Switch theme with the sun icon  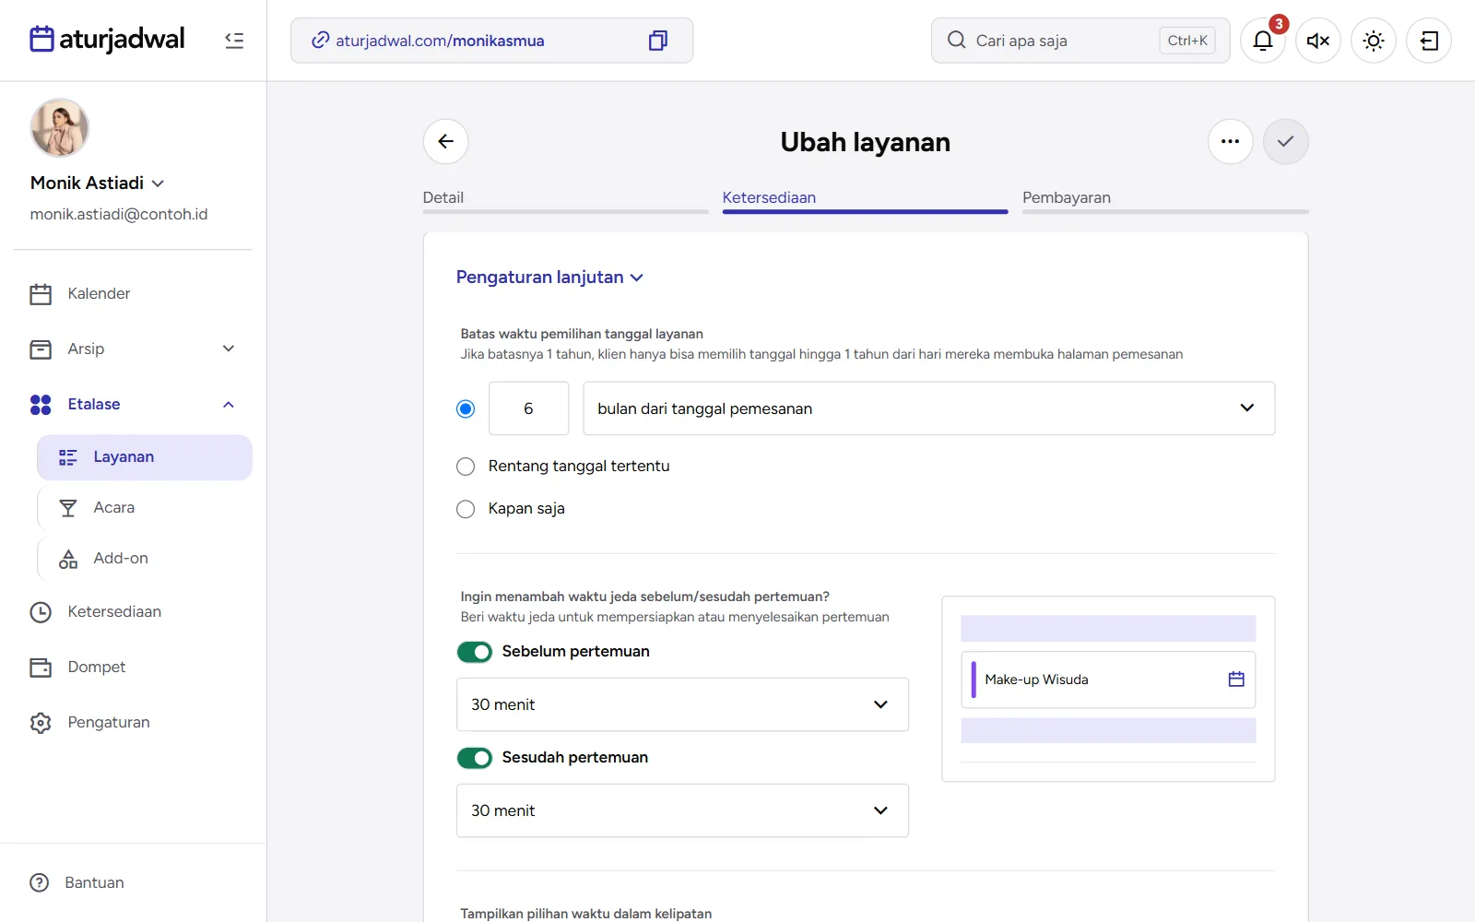click(x=1374, y=41)
